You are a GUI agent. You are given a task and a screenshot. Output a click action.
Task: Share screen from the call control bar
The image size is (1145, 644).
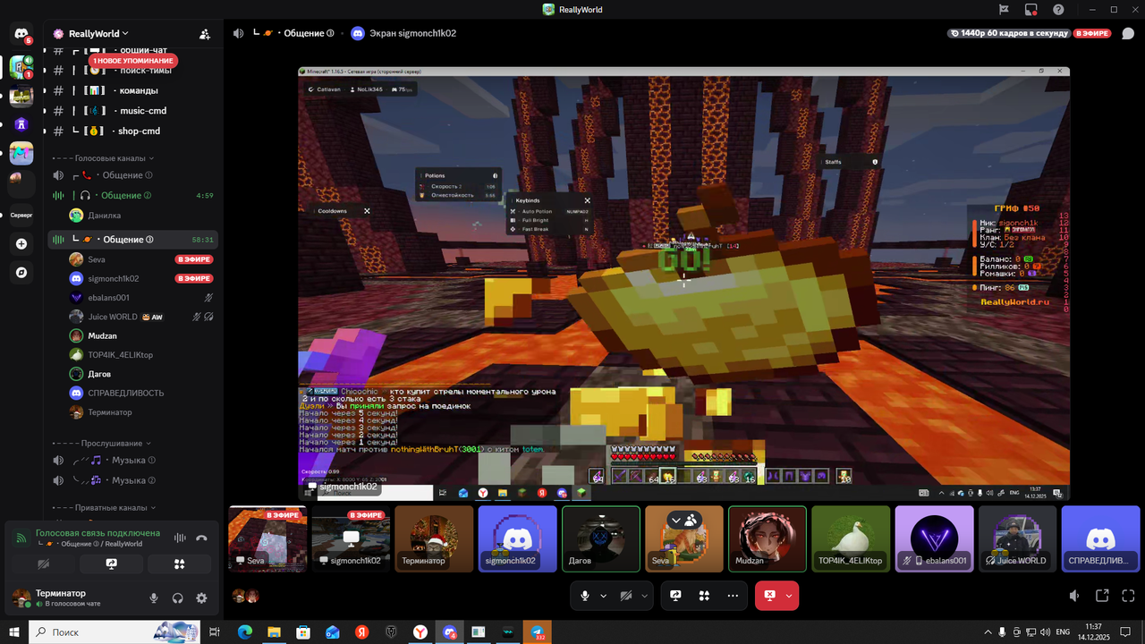675,596
